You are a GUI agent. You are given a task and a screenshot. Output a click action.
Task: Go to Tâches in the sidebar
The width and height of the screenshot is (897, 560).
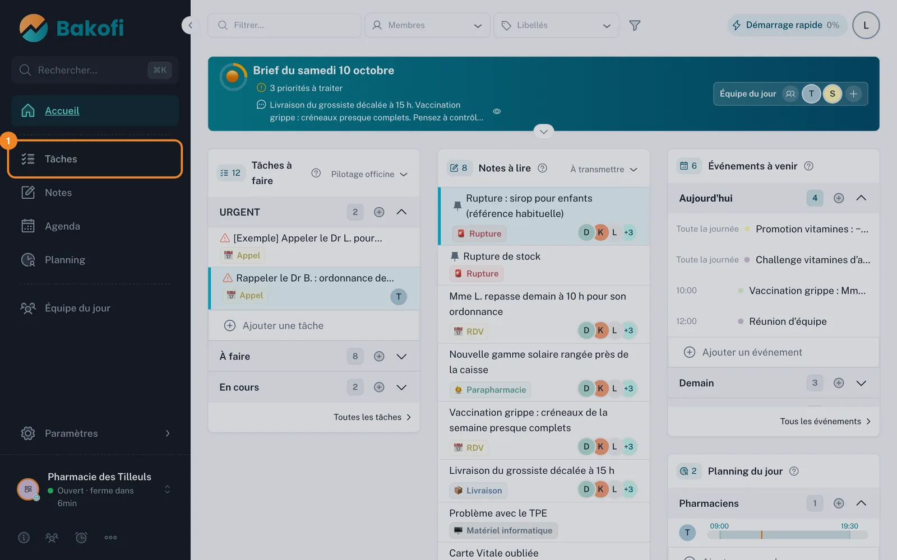pyautogui.click(x=95, y=159)
